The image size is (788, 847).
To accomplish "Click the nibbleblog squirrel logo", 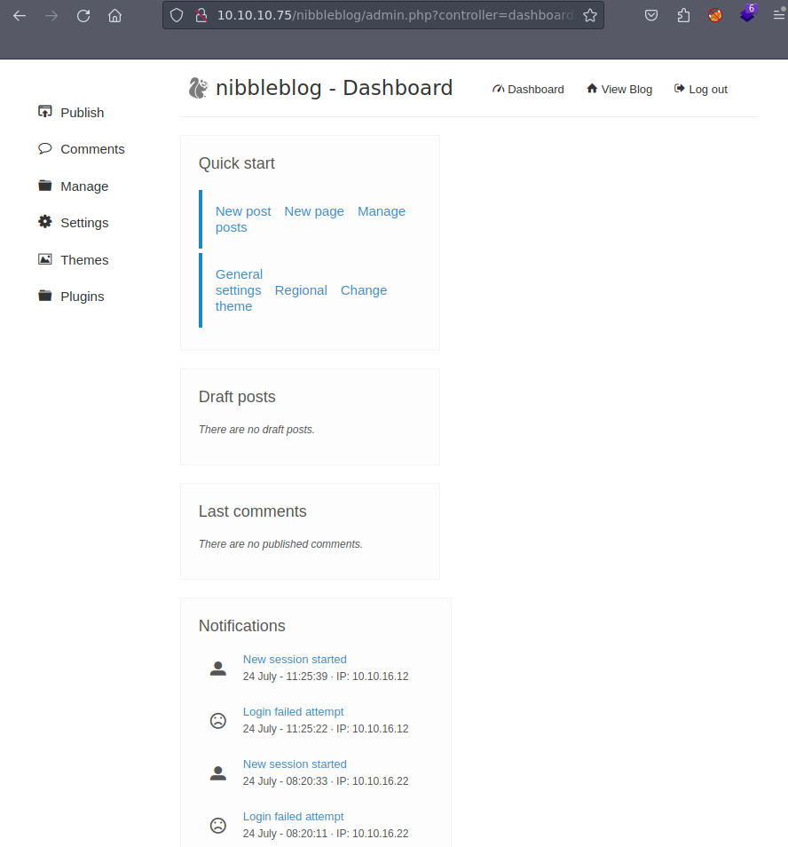I will point(197,88).
